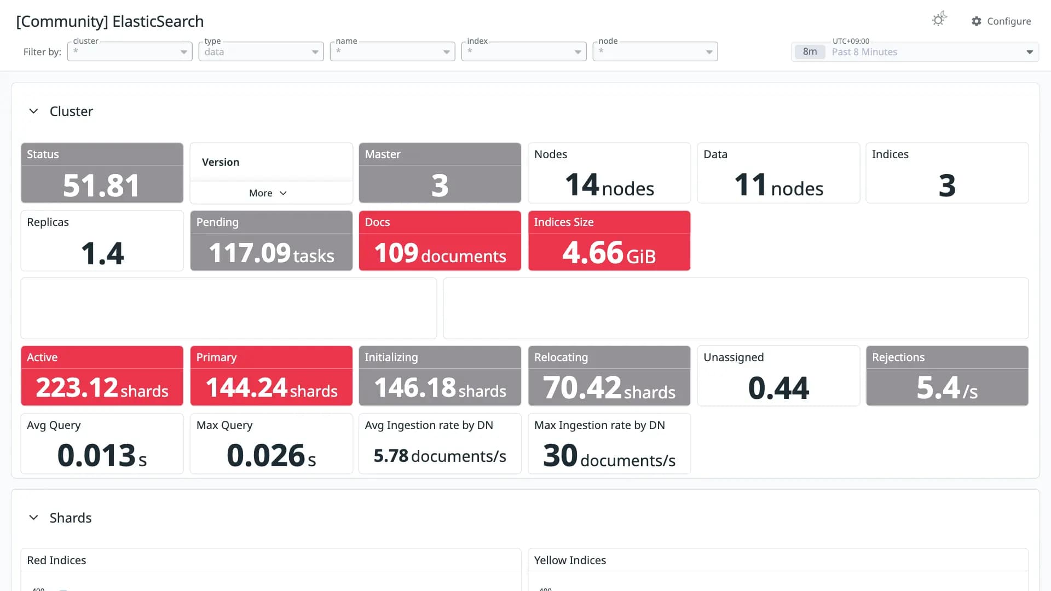Click Relocating 70.42 shards widget
The image size is (1051, 591).
[609, 376]
